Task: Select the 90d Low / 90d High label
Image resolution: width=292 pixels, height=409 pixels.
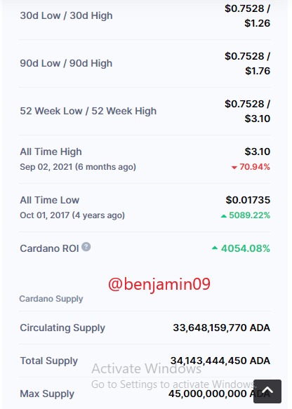Action: click(x=66, y=64)
